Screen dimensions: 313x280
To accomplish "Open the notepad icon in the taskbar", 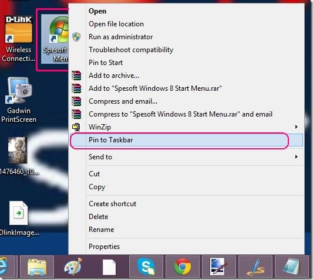I will tap(291, 267).
